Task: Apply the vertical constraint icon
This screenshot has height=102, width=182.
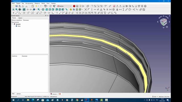Action: (92, 9)
